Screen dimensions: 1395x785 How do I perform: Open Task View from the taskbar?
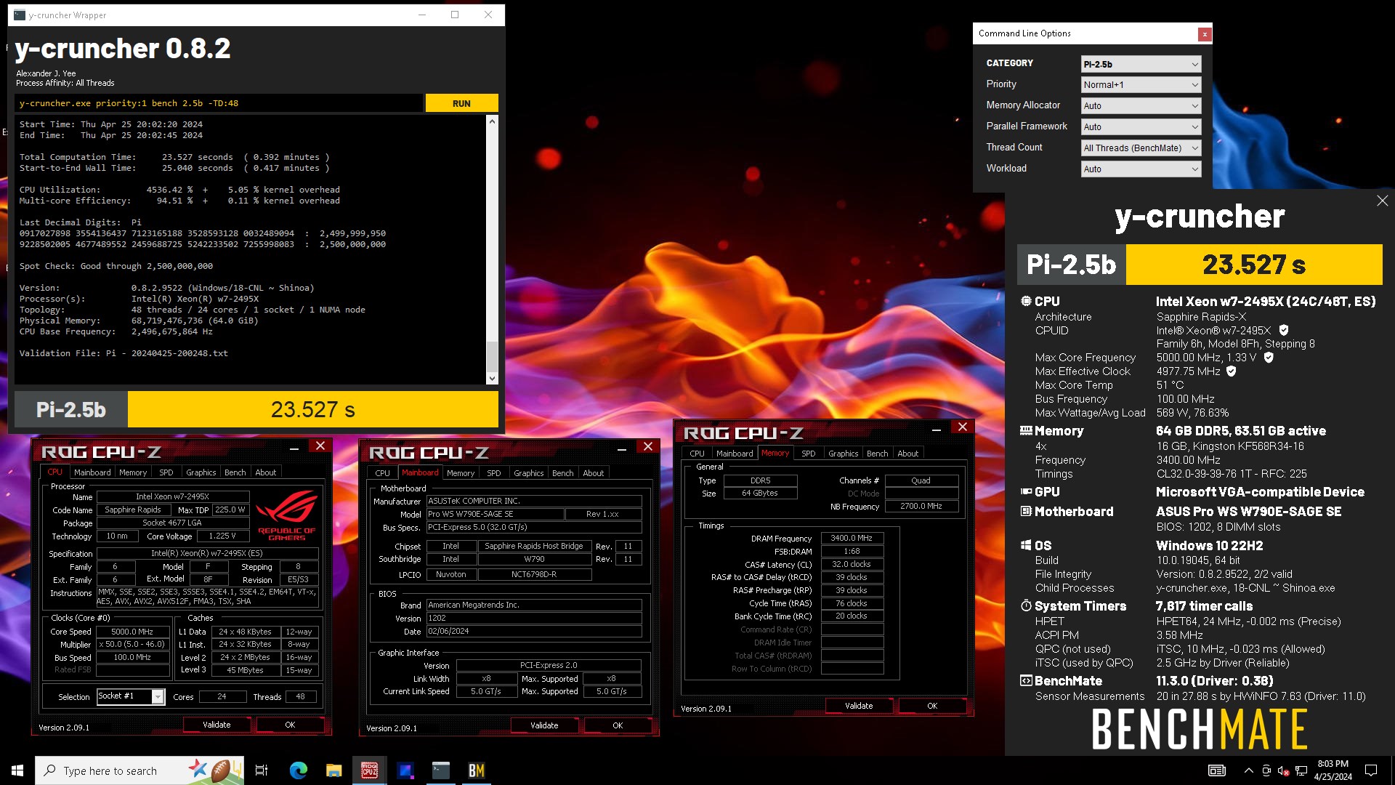tap(262, 770)
